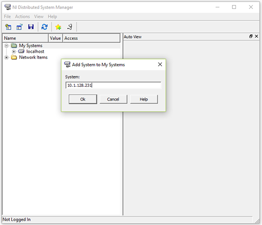The height and width of the screenshot is (225, 262).
Task: Close the Add System to My Systems dialog
Action: [x=160, y=64]
